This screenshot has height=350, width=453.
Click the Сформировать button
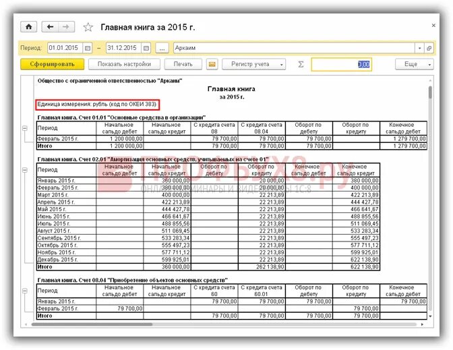53,64
